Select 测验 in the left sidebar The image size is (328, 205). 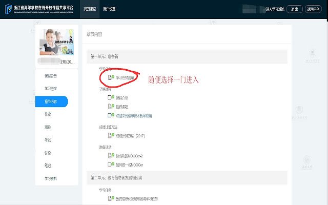tap(48, 127)
